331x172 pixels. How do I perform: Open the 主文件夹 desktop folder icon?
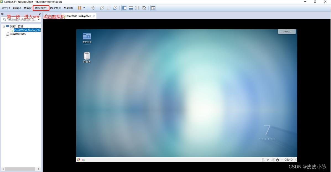[x=87, y=38]
